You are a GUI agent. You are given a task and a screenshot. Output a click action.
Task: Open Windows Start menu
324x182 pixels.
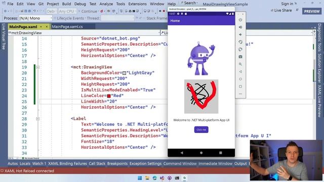click(x=140, y=178)
